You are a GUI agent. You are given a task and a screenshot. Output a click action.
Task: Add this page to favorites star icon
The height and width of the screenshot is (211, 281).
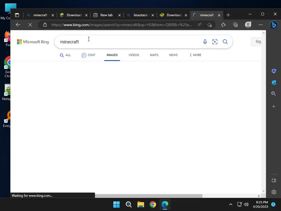tap(209, 25)
